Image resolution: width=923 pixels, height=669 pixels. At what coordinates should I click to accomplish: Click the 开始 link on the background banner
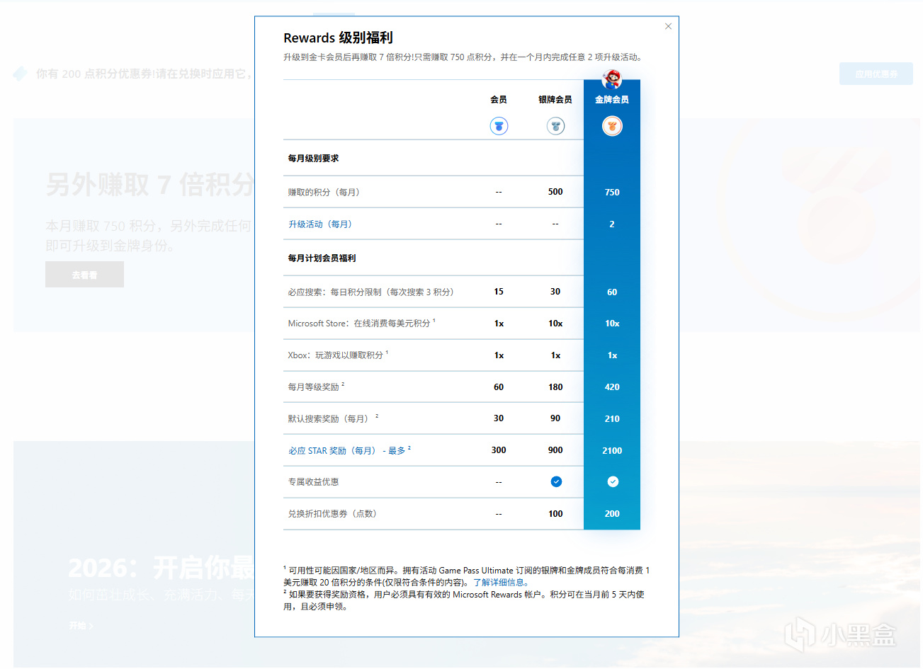tap(81, 626)
